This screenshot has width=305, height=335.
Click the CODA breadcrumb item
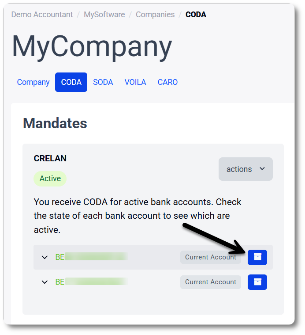coord(196,15)
